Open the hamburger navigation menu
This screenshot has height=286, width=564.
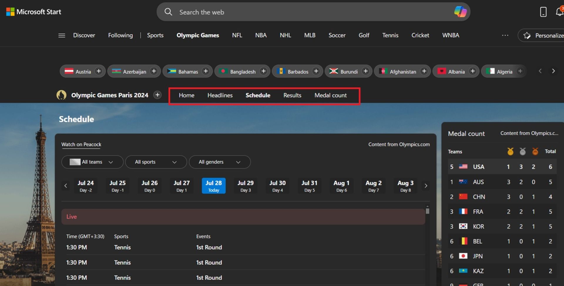(x=62, y=36)
